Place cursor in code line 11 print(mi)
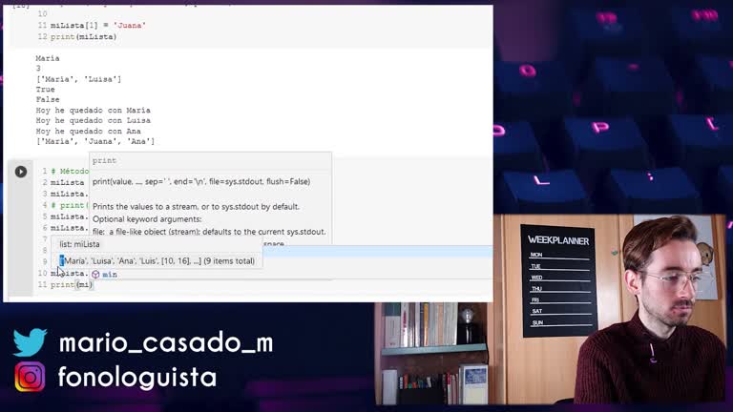Image resolution: width=733 pixels, height=412 pixels. (x=72, y=284)
